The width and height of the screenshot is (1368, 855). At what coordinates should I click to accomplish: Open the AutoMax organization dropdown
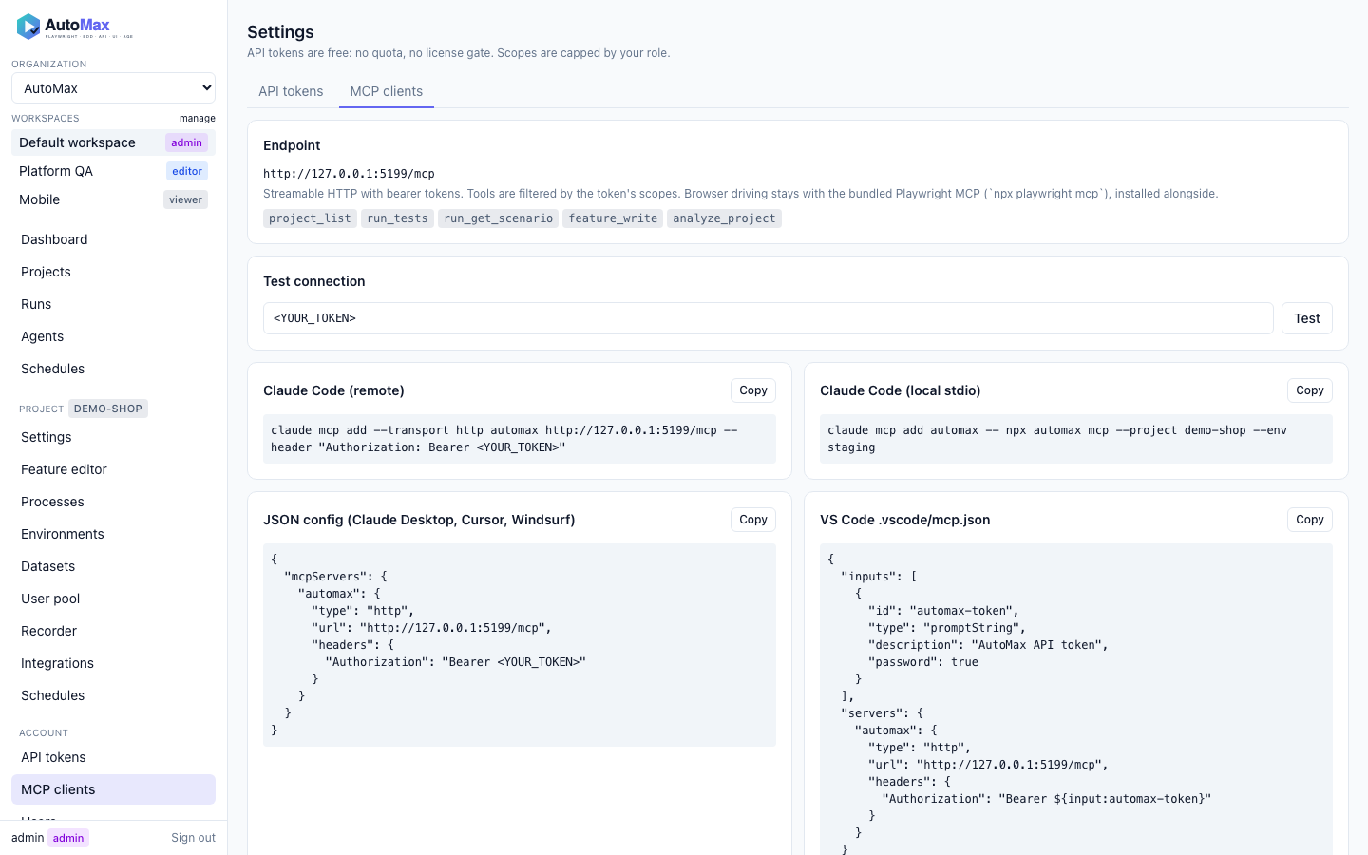[x=113, y=88]
